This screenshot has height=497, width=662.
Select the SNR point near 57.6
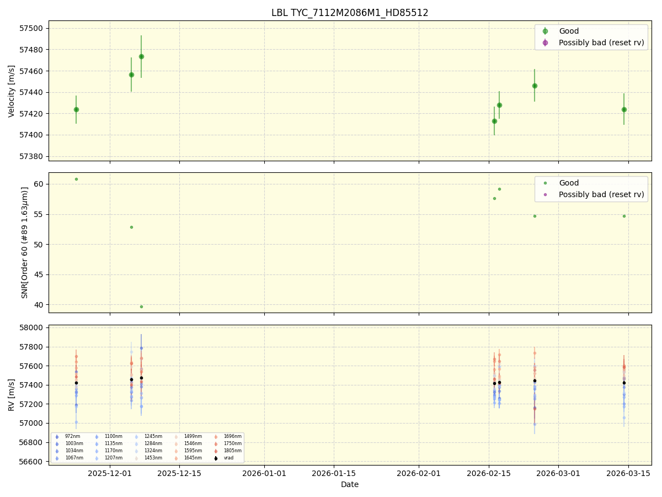494,198
